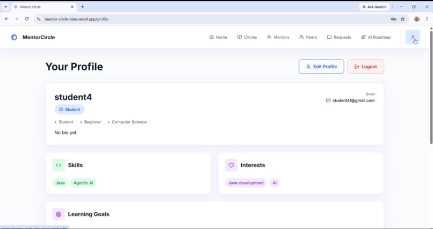
Task: Go back to previous page
Action: (6, 19)
